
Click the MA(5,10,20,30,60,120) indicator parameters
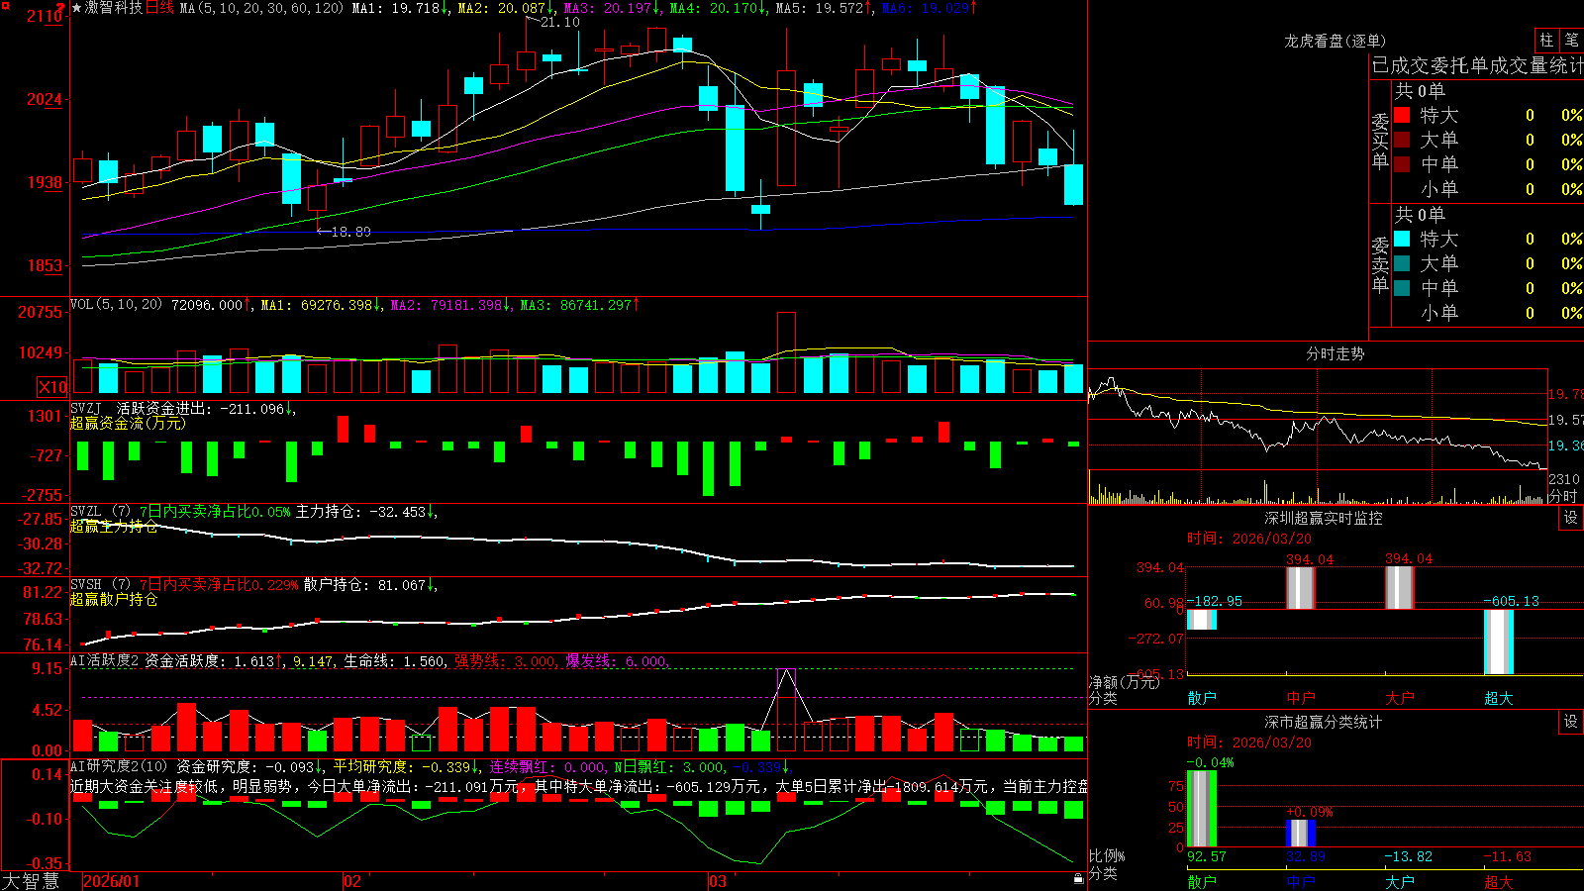point(261,8)
